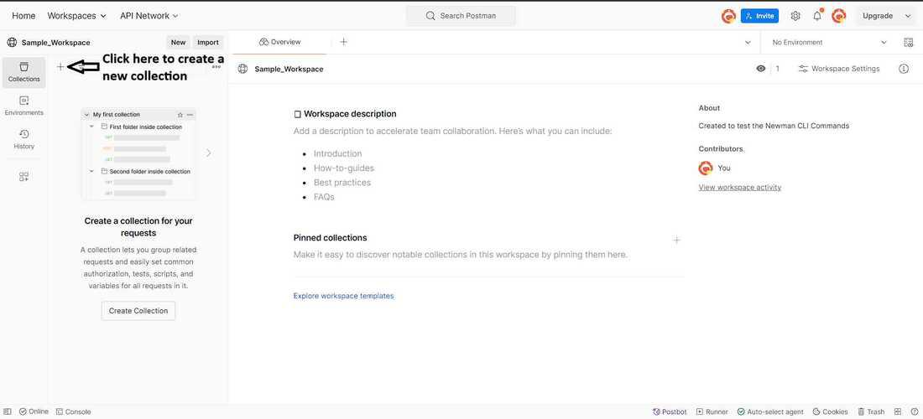Viewport: 923px width, 419px height.
Task: Click the 'Pinned collections' heading
Action: 331,238
